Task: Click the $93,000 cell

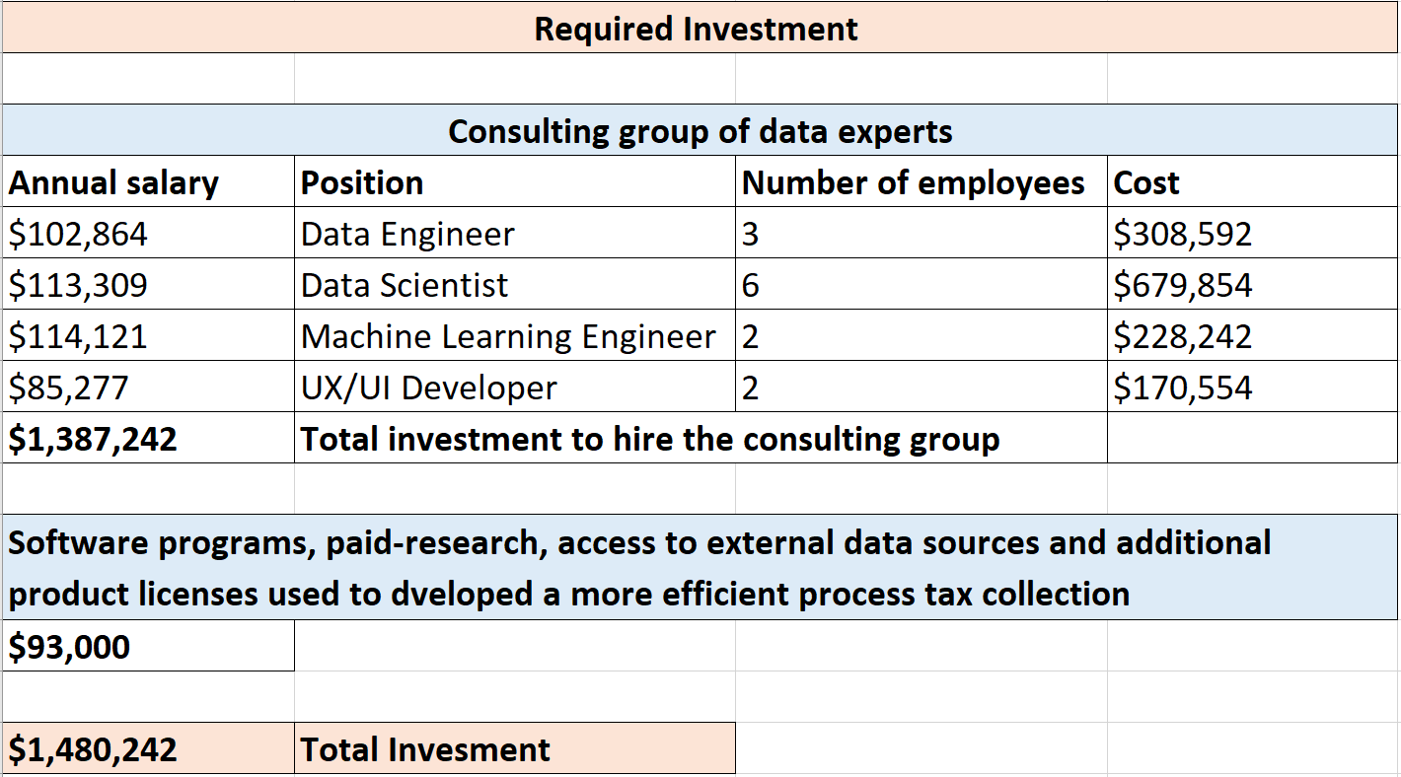Action: click(69, 647)
